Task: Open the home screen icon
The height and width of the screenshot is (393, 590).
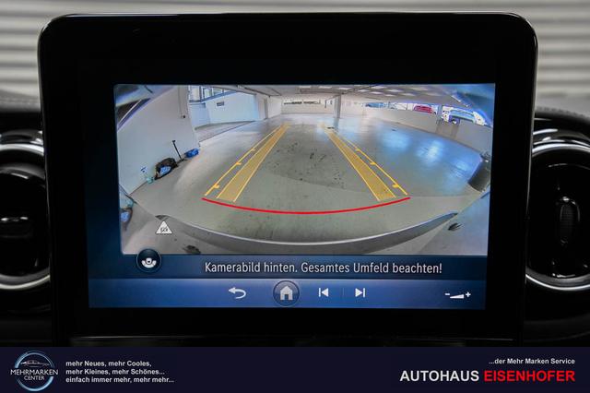Action: (287, 292)
